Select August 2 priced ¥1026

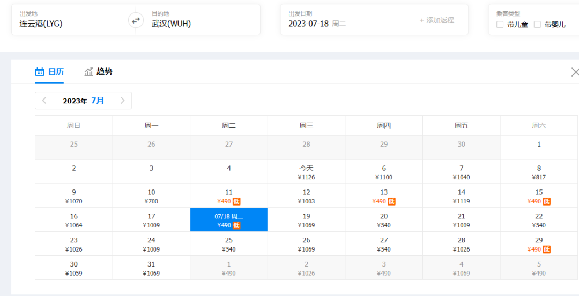coord(307,268)
